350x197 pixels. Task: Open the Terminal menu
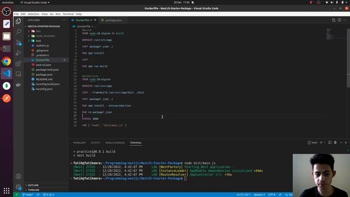click(x=68, y=14)
